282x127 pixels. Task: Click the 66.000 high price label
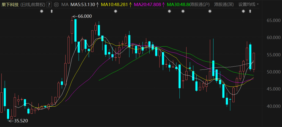(84, 16)
